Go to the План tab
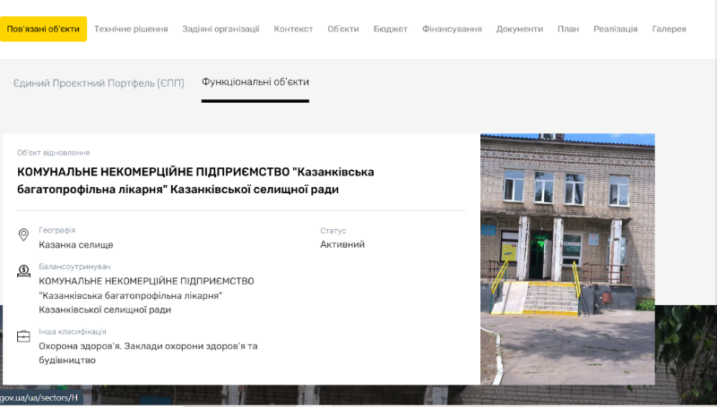This screenshot has height=407, width=717. (568, 29)
